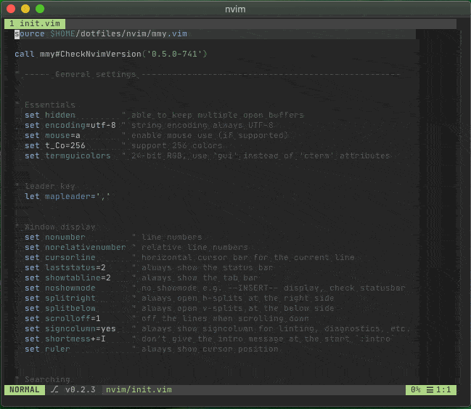This screenshot has height=409, width=471.
Task: Click 'set termguicolors' line
Action: click(x=208, y=155)
